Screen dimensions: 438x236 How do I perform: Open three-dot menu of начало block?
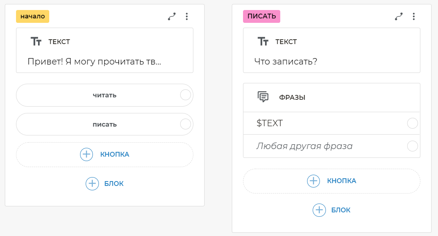(187, 16)
